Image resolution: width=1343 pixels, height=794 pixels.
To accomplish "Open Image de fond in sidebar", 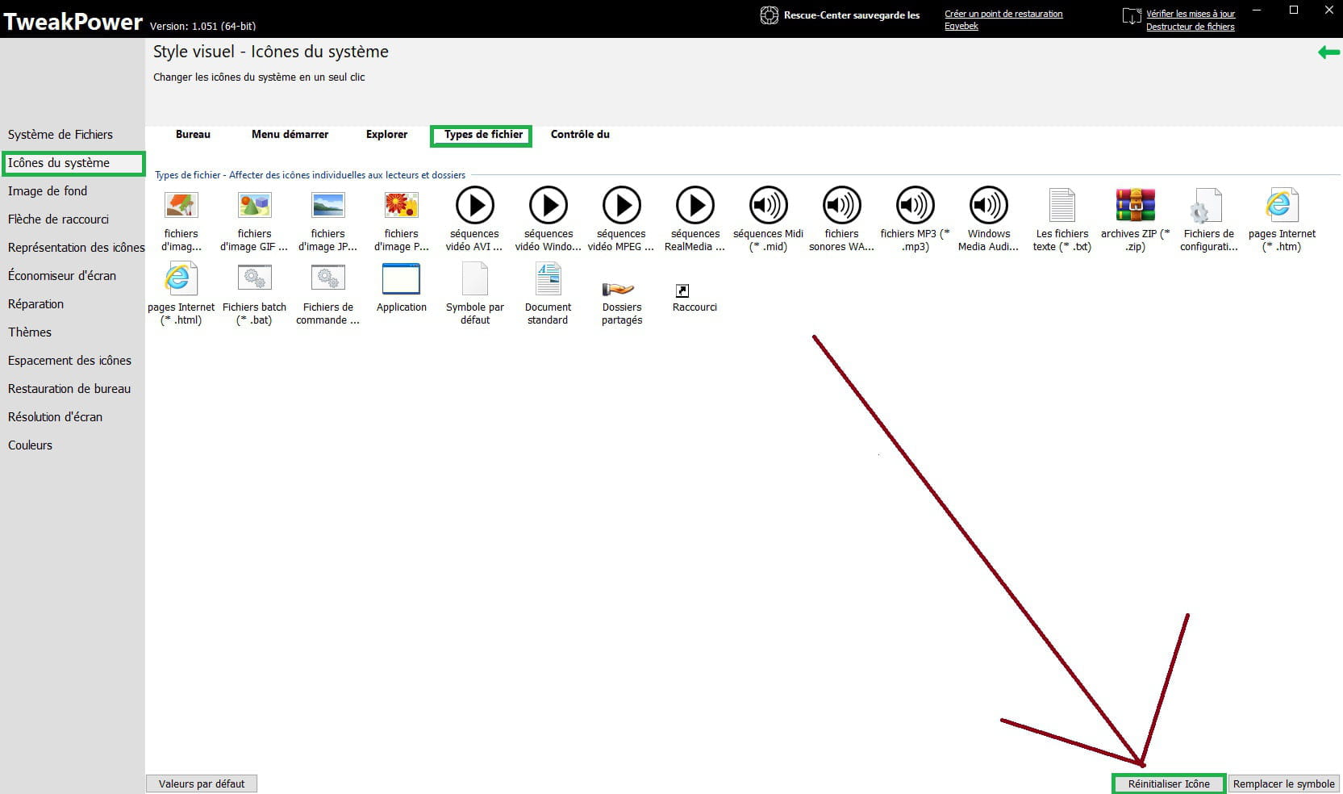I will click(x=48, y=191).
